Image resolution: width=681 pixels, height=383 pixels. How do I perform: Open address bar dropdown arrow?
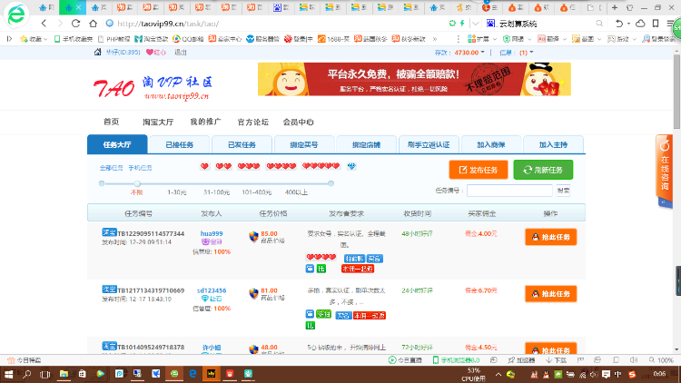476,24
